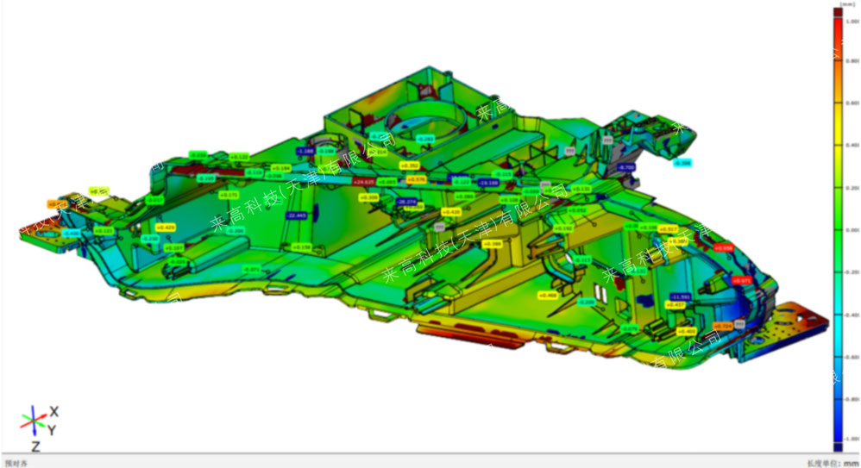Click the 预对齐 status bar text

coord(16,462)
